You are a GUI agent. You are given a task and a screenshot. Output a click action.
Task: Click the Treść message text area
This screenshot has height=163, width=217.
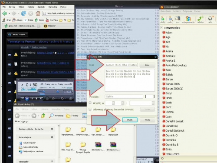click(130, 80)
